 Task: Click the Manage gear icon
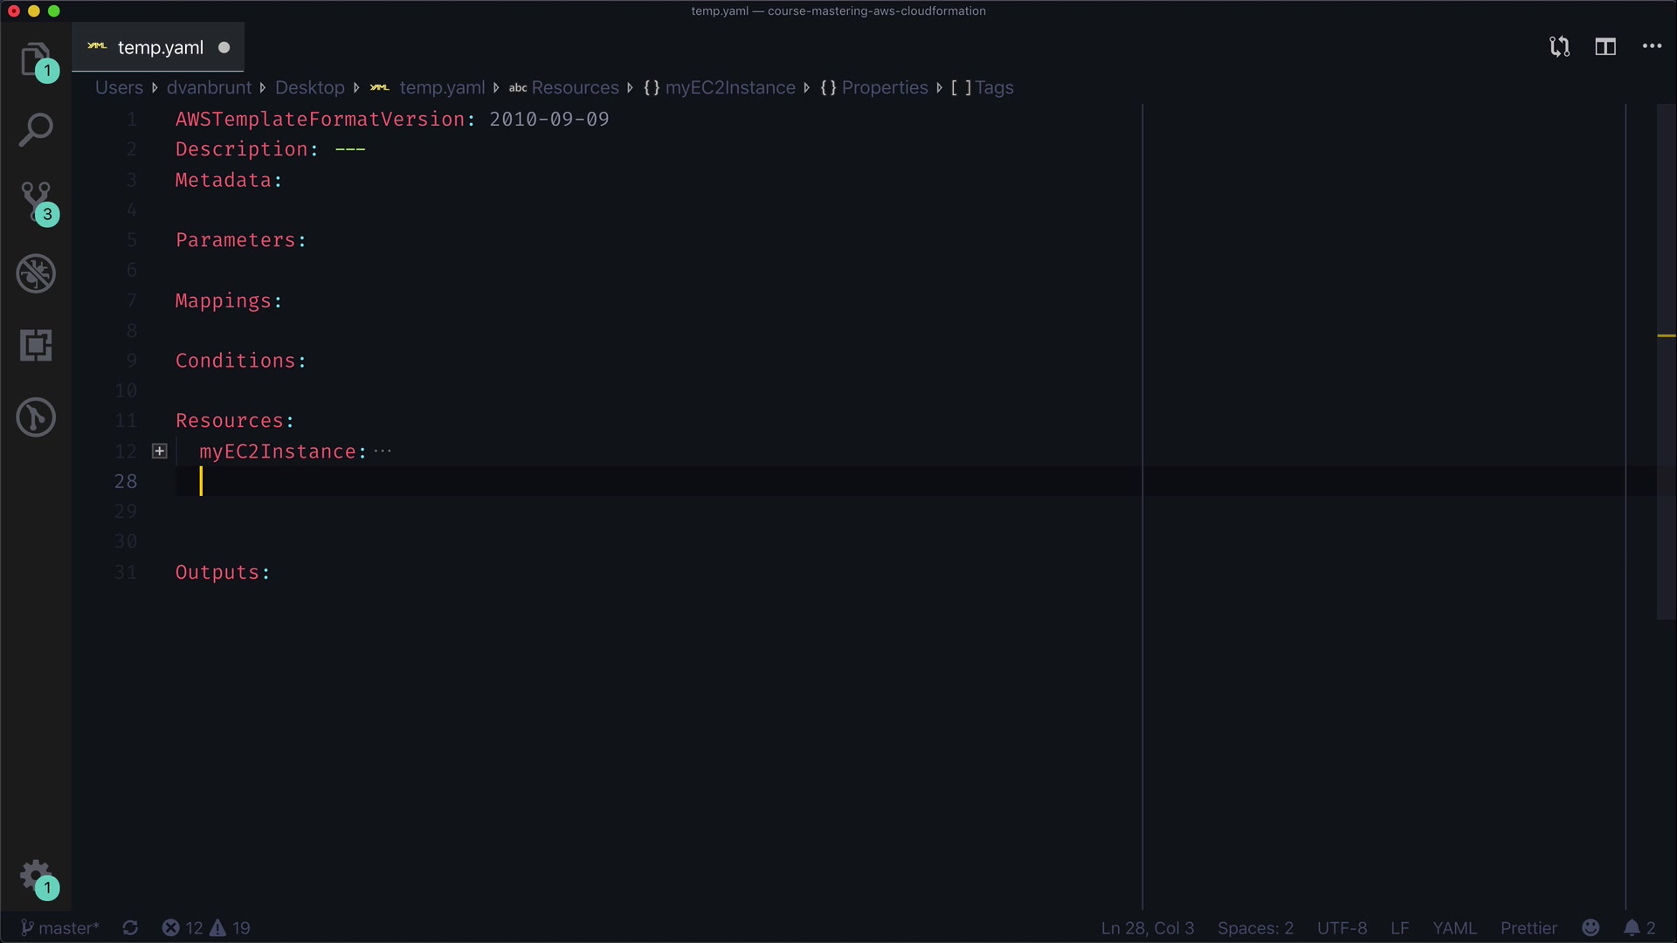tap(36, 874)
